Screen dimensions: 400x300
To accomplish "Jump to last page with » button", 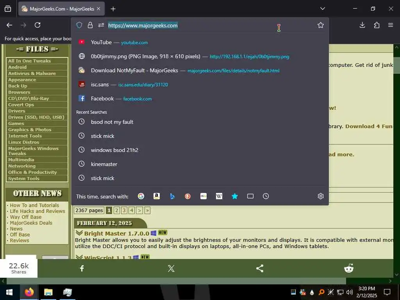I will point(147,211).
